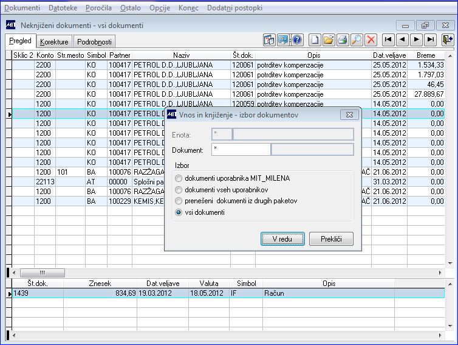Viewport: 458px width, 345px height.
Task: Click the Račun description cell
Action: tap(328, 293)
